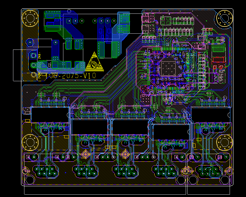Viewport: 246px width, 197px height.
Task: Click the bottom-left unplated mounting hole
Action: [30, 180]
